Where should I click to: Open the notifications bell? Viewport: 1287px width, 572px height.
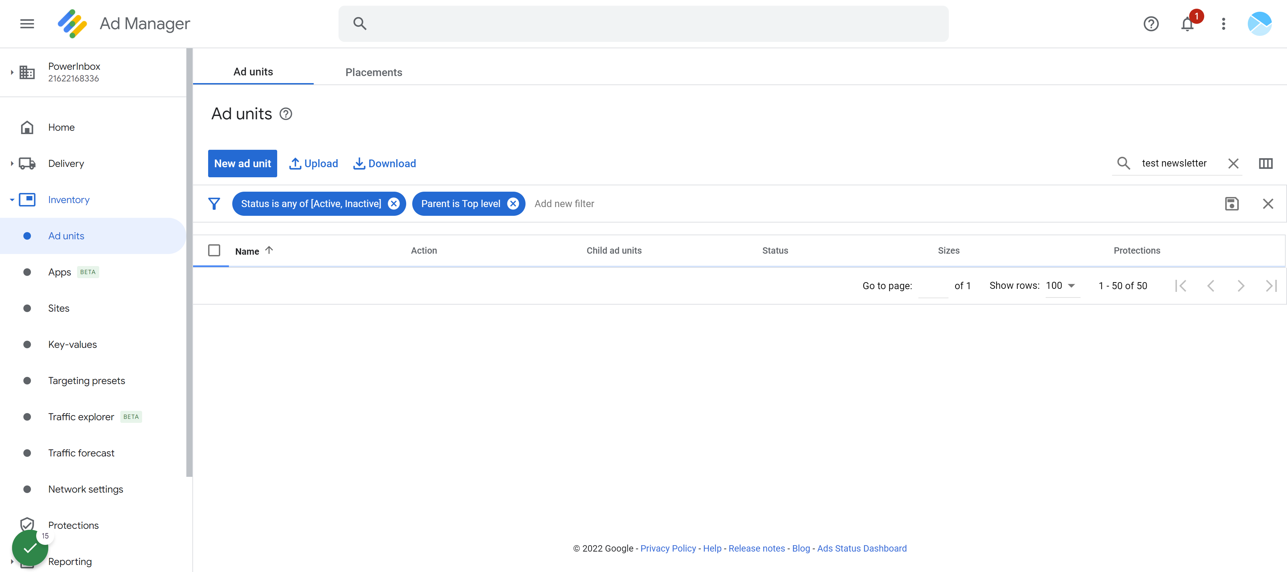point(1187,23)
